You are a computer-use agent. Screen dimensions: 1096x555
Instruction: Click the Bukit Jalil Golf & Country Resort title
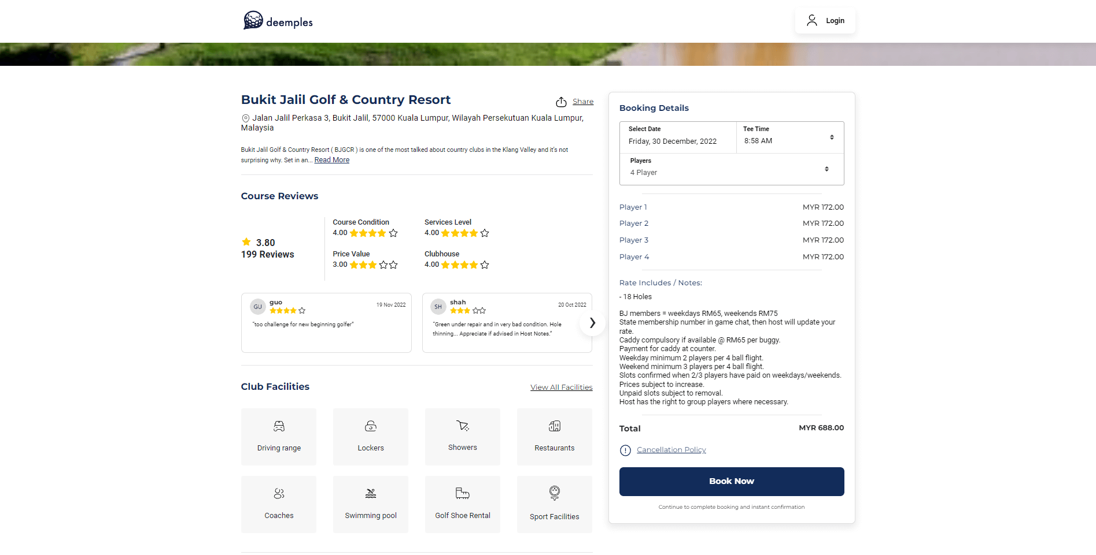click(346, 100)
